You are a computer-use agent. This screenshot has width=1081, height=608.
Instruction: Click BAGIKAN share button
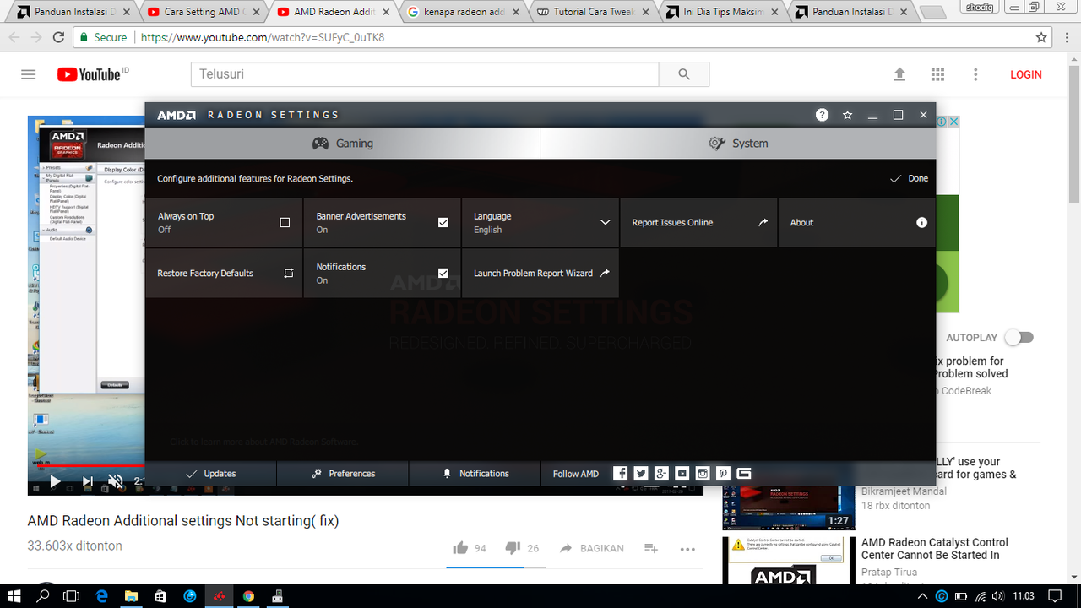click(x=592, y=548)
